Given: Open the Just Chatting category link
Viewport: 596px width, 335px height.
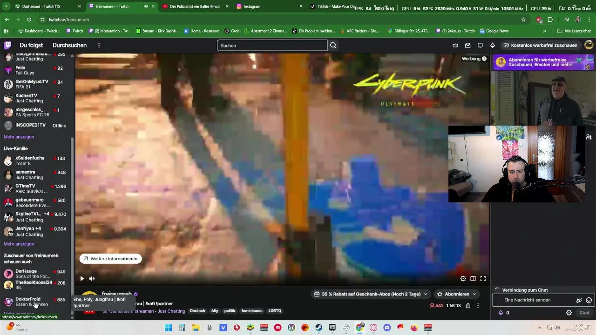Looking at the screenshot, I should pos(171,311).
